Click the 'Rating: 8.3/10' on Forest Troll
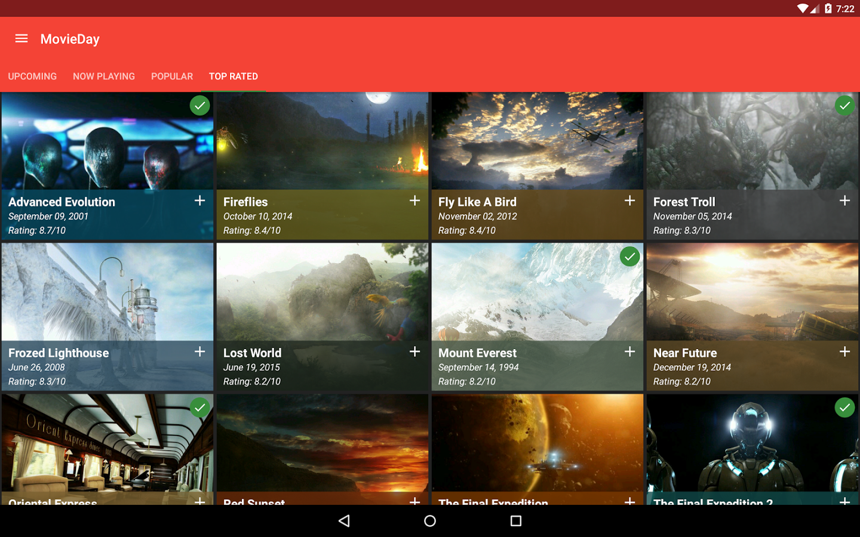Image resolution: width=860 pixels, height=537 pixels. click(x=681, y=230)
